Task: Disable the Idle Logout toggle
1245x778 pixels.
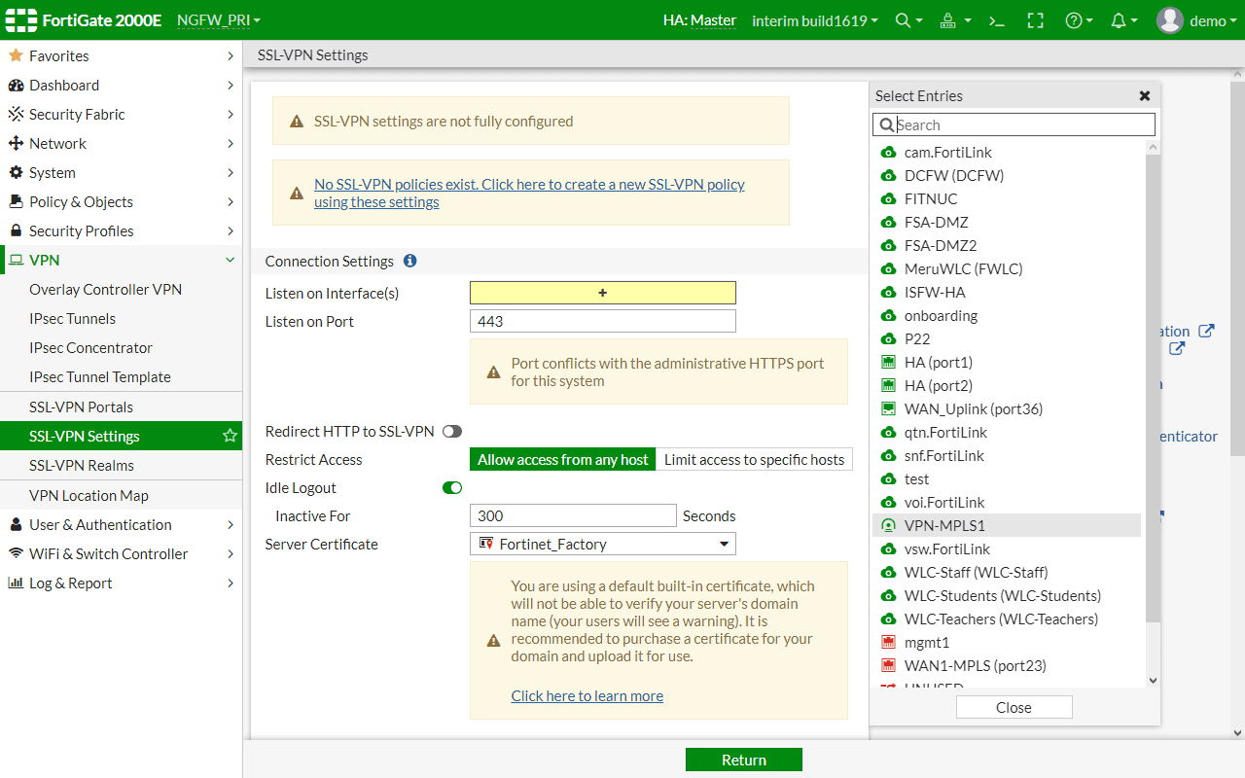Action: coord(452,487)
